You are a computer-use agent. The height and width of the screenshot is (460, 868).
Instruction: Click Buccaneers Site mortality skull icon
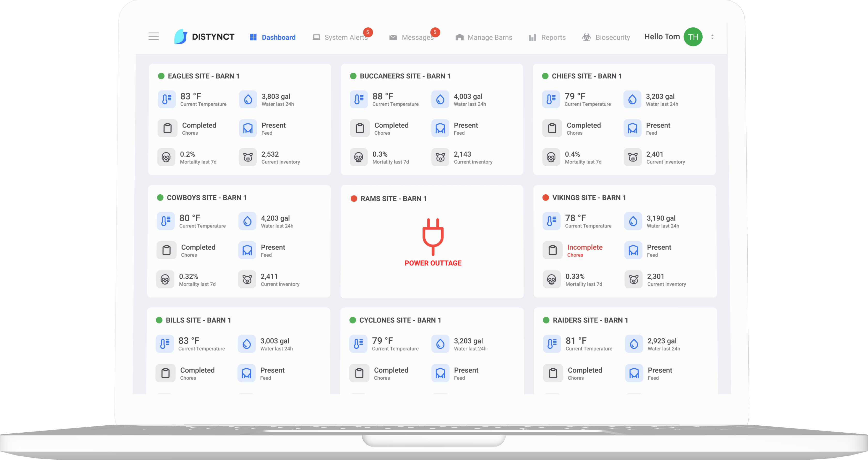[x=358, y=157]
